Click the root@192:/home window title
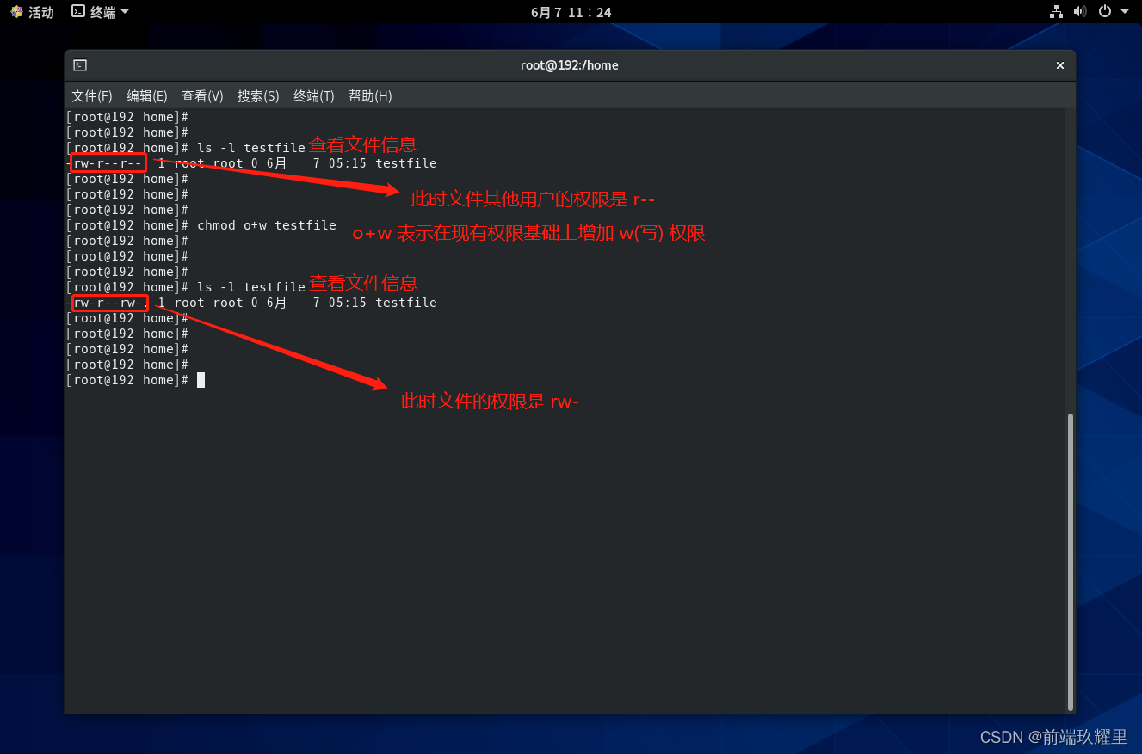Screen dimensions: 1142x754 point(570,65)
